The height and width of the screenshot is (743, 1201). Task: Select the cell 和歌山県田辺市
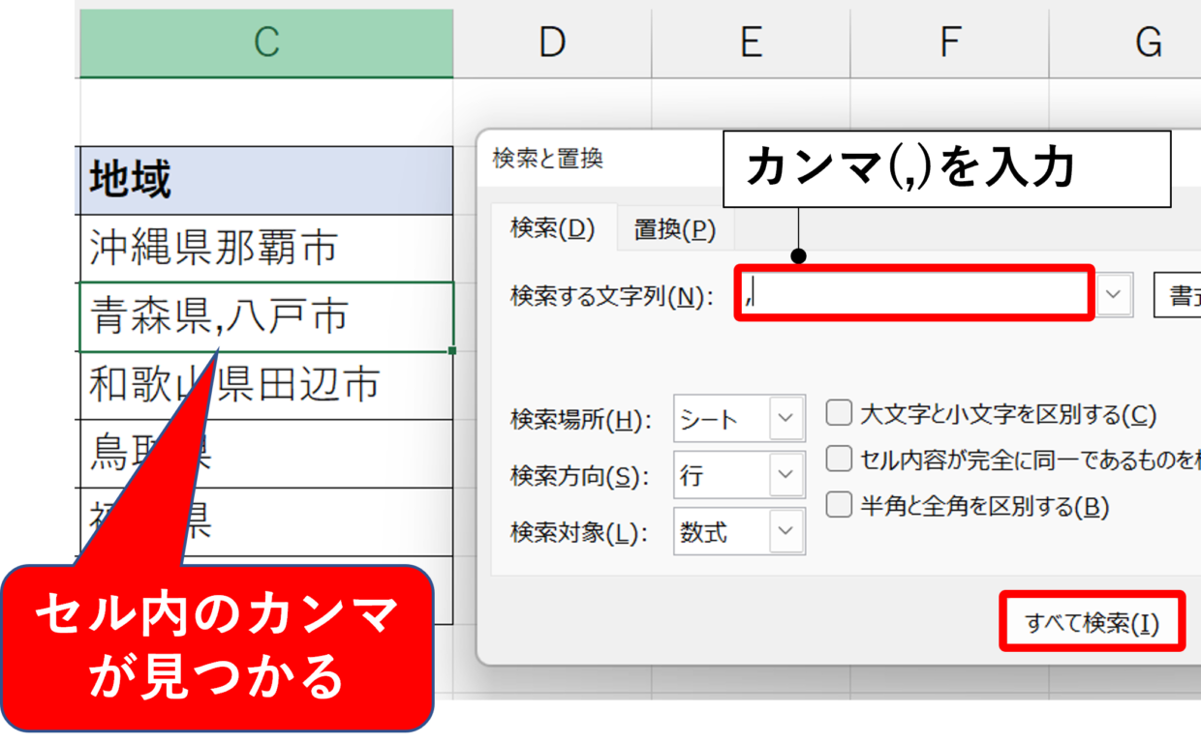pyautogui.click(x=265, y=385)
